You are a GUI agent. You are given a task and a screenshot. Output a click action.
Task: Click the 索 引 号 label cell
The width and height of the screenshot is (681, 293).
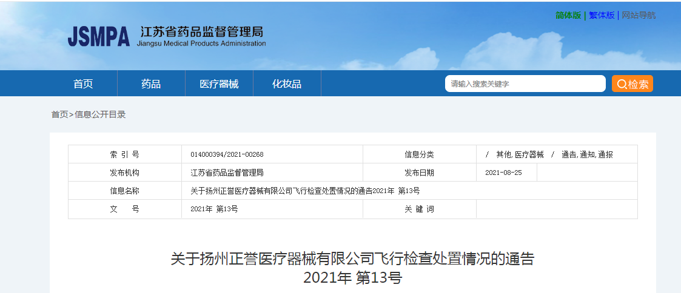point(125,154)
